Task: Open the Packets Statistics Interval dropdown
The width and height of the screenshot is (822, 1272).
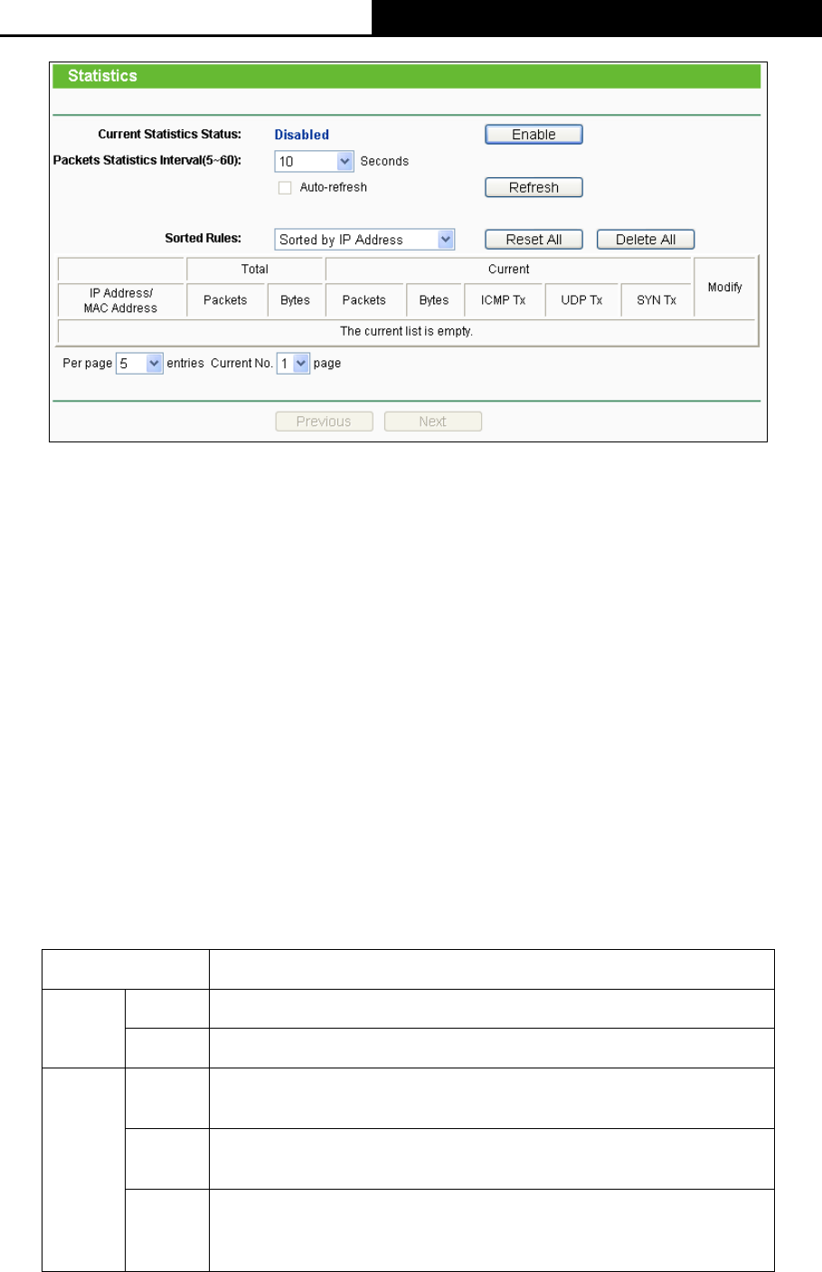Action: point(314,162)
